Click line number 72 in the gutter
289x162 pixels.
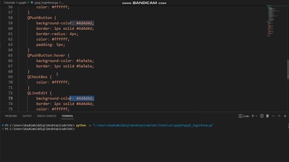point(10,93)
